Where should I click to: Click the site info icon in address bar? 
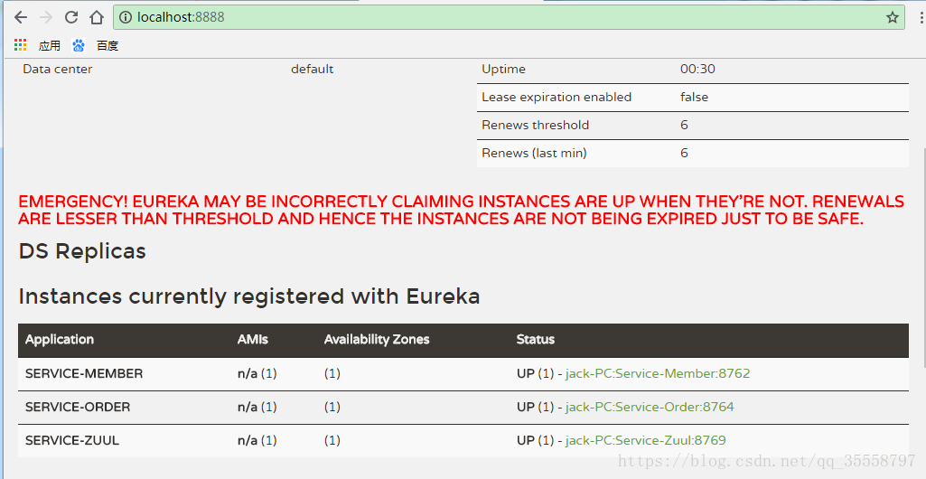pyautogui.click(x=126, y=17)
